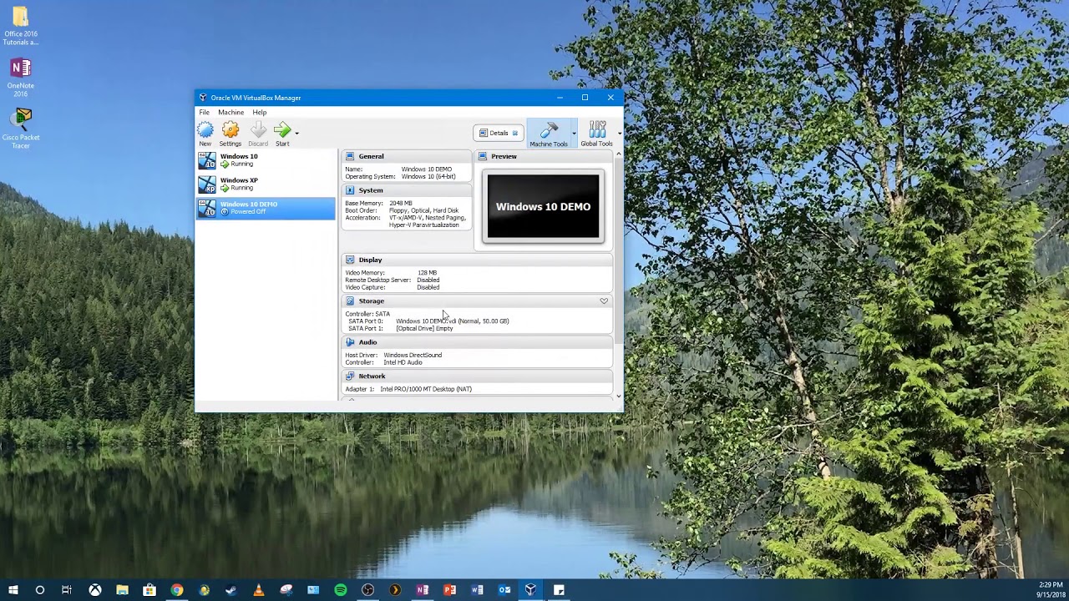The image size is (1069, 601).
Task: Open Outlook from taskbar
Action: tap(504, 590)
